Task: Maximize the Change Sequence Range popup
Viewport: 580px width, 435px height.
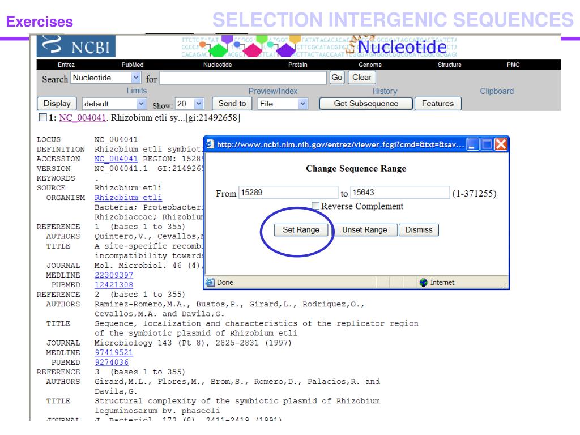Action: tap(487, 144)
